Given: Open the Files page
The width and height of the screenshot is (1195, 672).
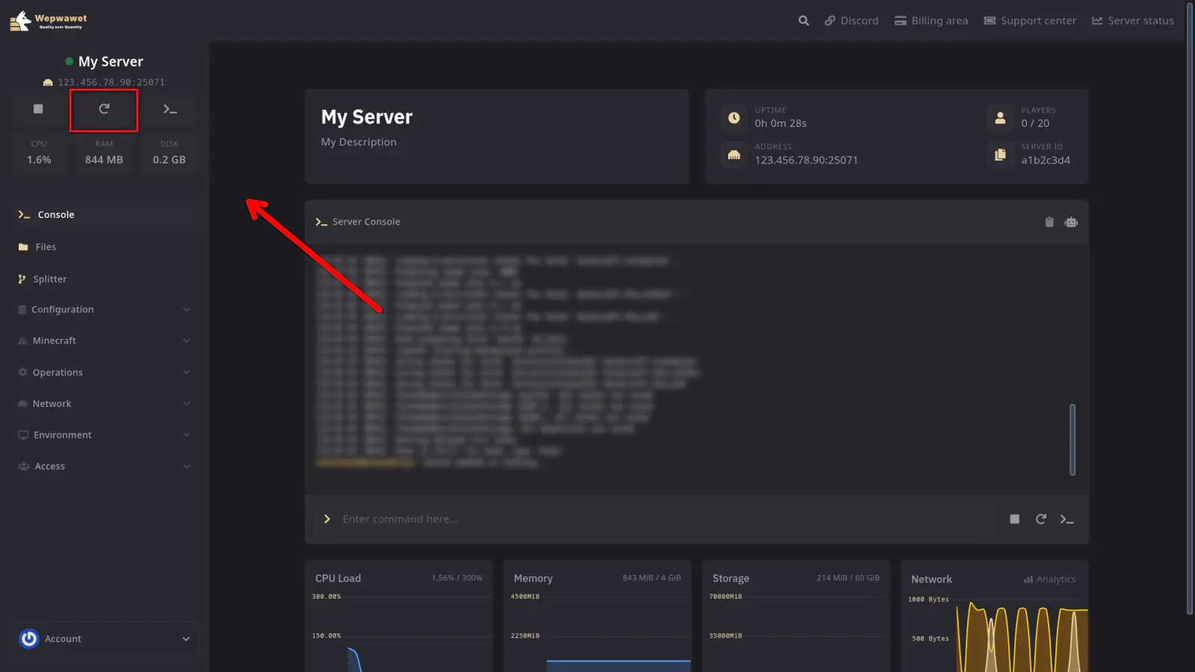Looking at the screenshot, I should pos(46,247).
